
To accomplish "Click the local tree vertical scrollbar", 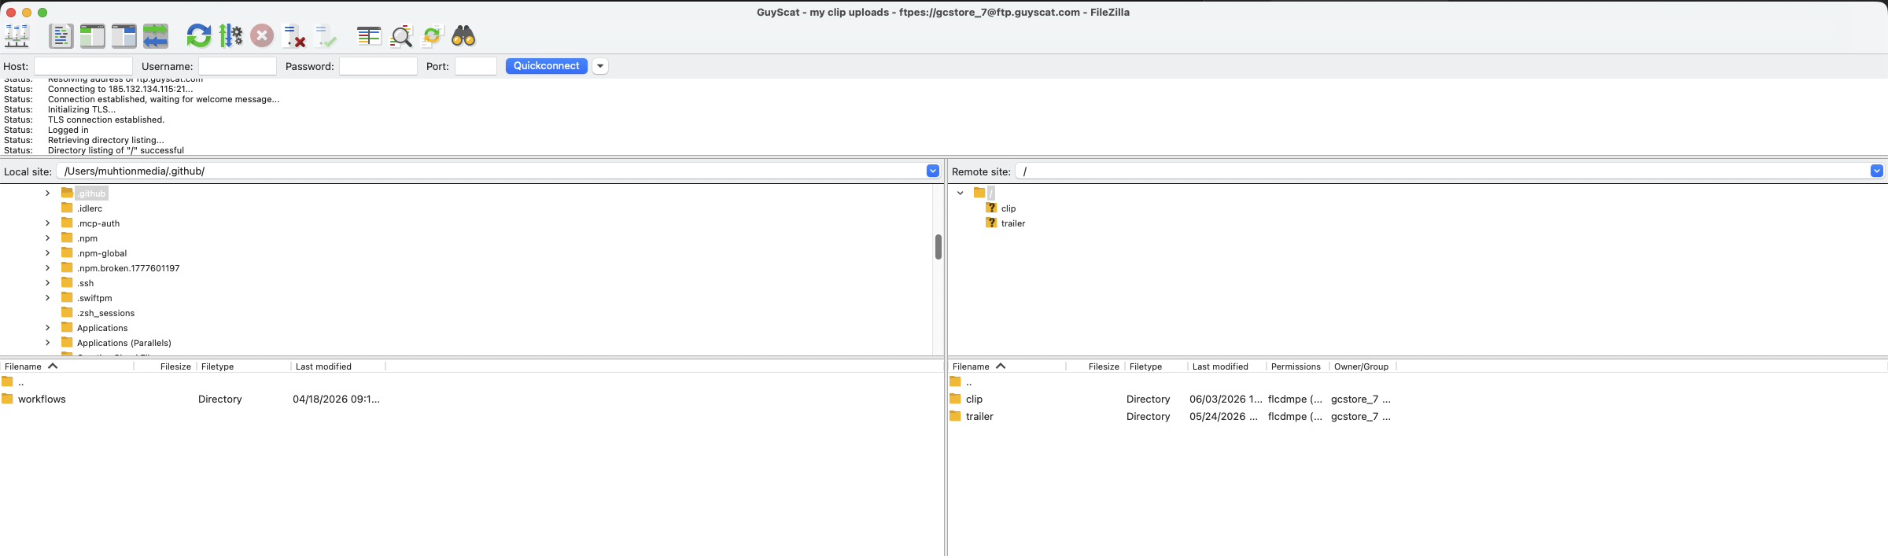I will [938, 247].
